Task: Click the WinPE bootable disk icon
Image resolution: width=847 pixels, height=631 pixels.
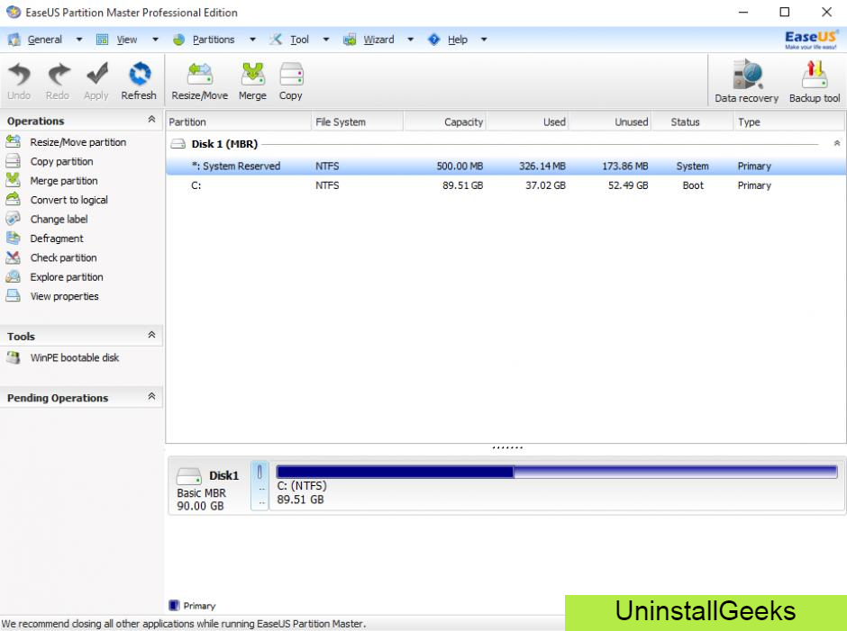Action: 13,357
